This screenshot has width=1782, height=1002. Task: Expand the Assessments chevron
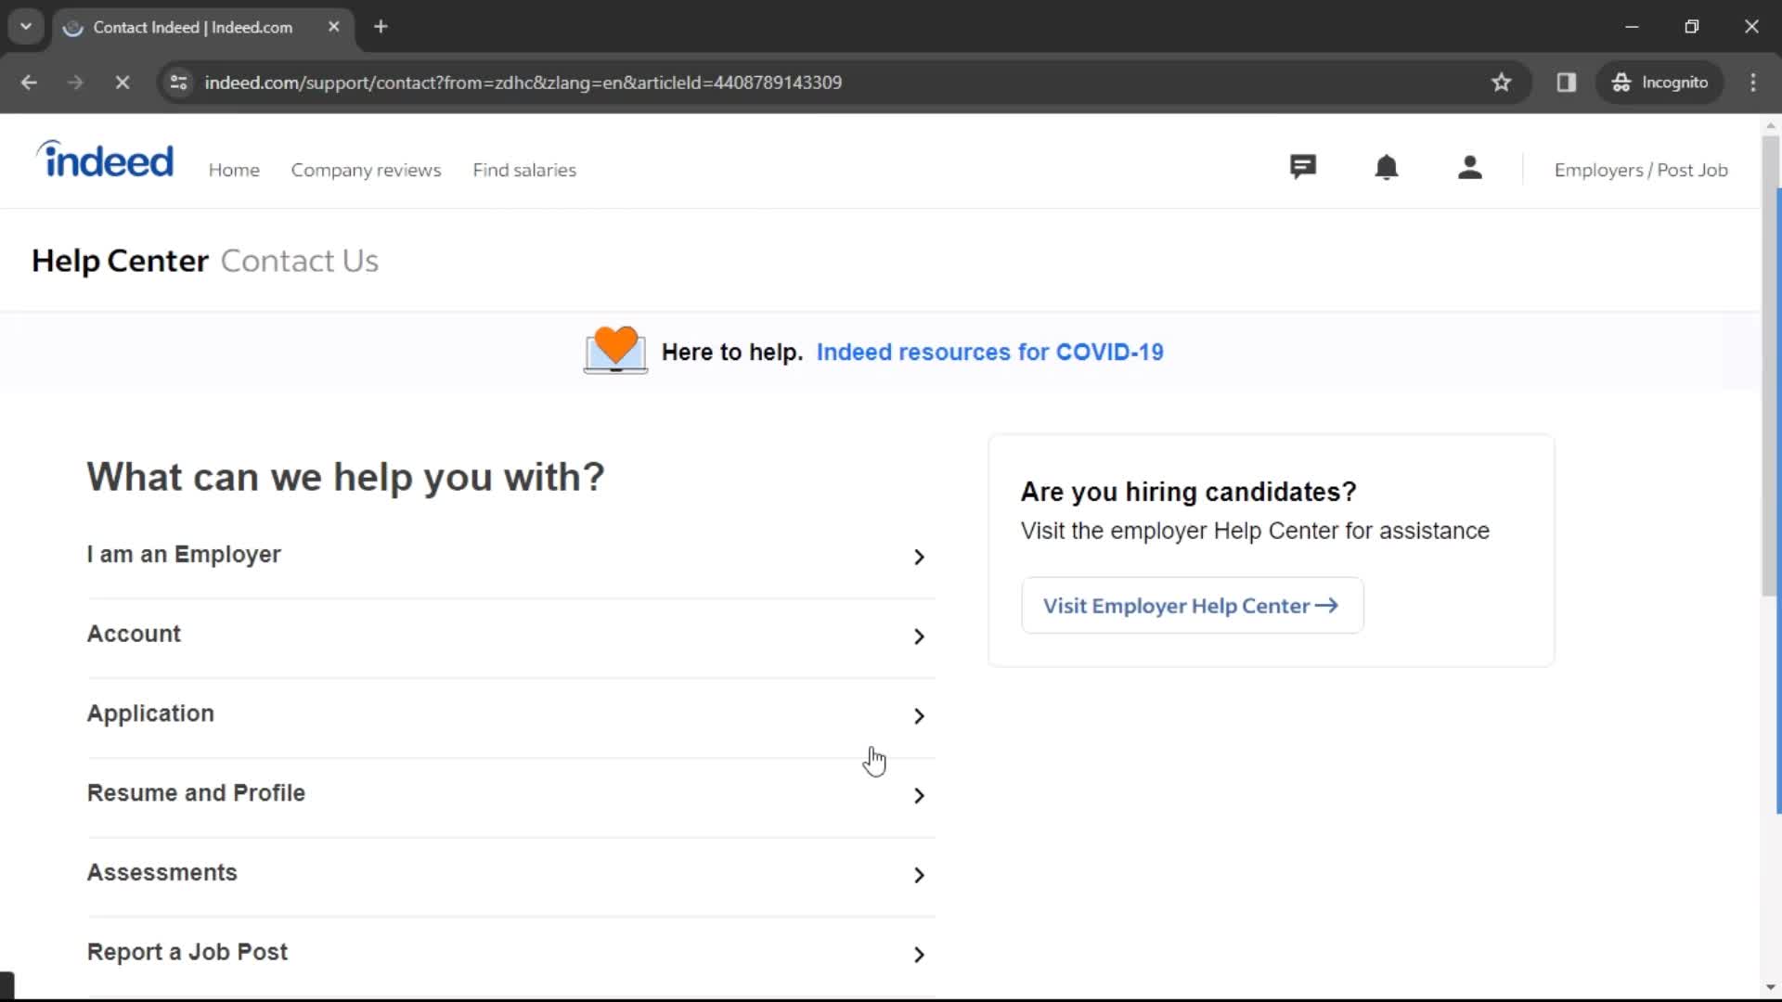(919, 876)
